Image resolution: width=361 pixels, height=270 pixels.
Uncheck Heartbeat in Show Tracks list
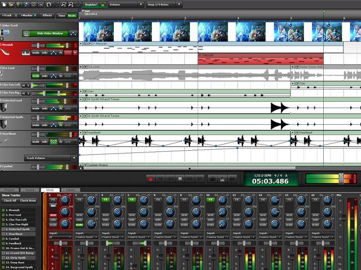(x=3, y=233)
